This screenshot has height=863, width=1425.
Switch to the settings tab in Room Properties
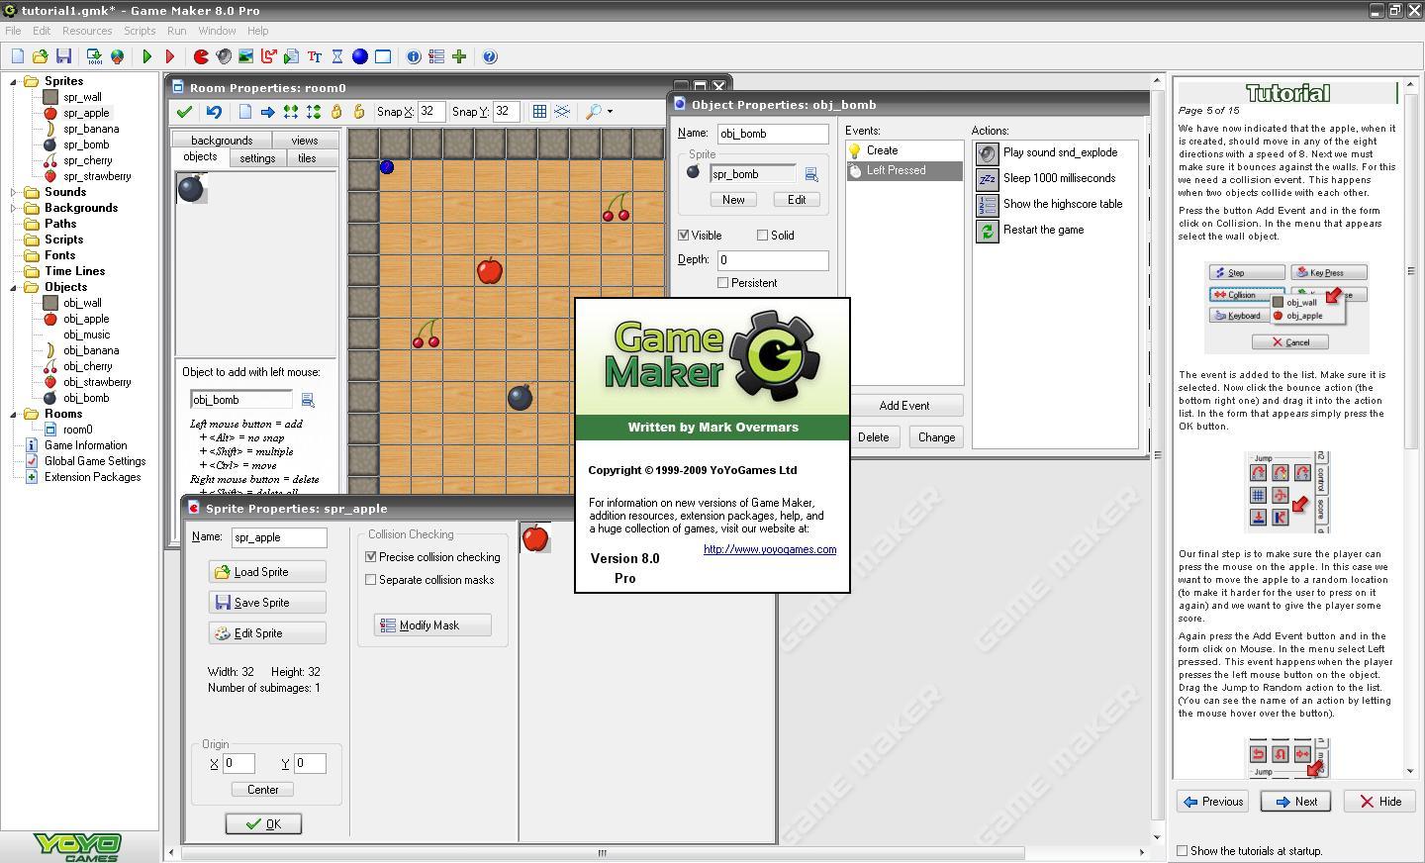pyautogui.click(x=256, y=157)
